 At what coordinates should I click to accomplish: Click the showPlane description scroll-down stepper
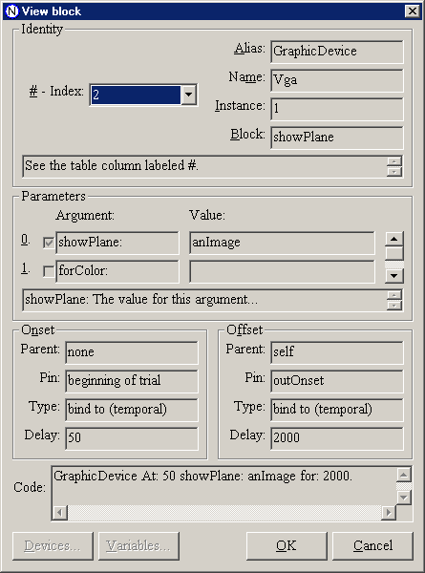click(x=394, y=306)
